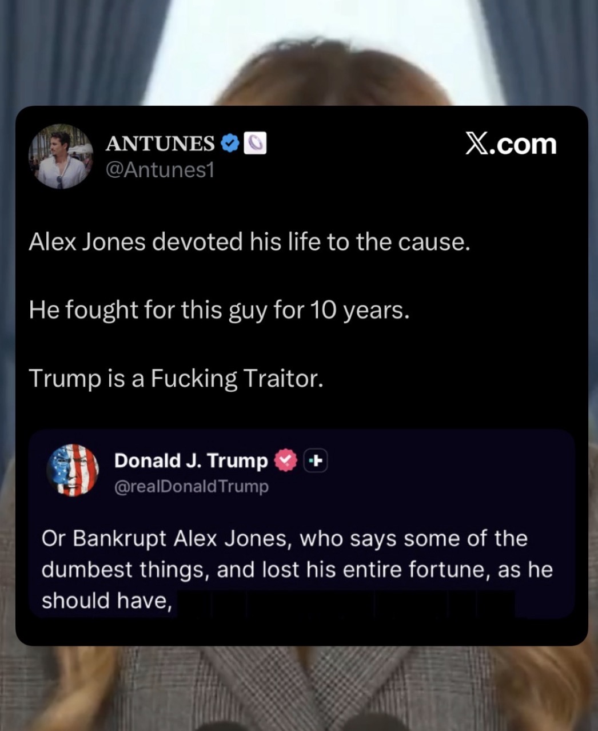The image size is (598, 731).
Task: Click the Donald J. Trump display name
Action: [x=191, y=460]
